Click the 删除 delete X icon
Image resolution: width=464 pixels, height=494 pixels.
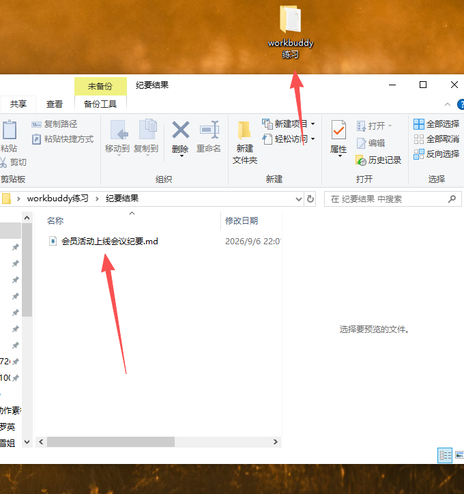pos(181,130)
